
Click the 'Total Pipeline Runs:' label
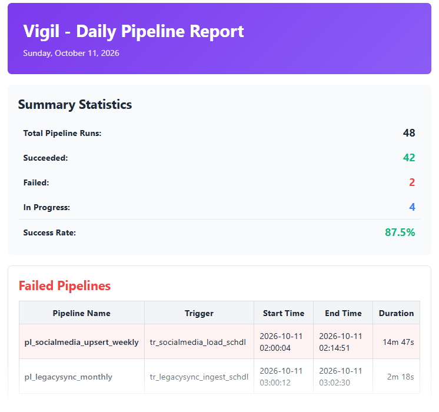point(62,134)
